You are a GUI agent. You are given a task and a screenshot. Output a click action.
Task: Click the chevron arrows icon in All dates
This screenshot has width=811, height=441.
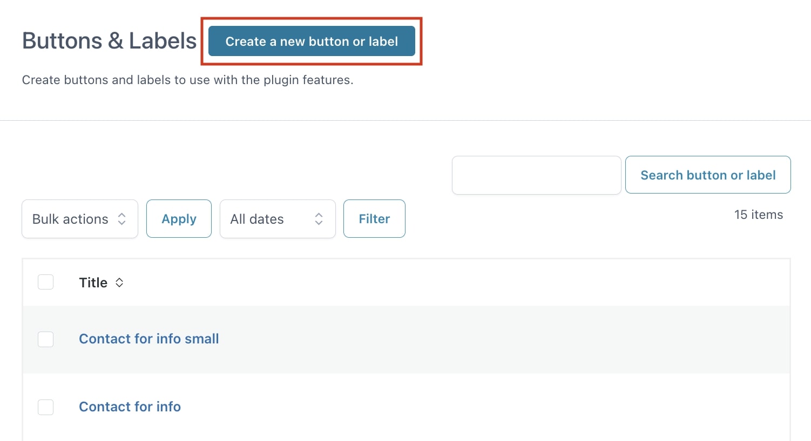(x=319, y=219)
